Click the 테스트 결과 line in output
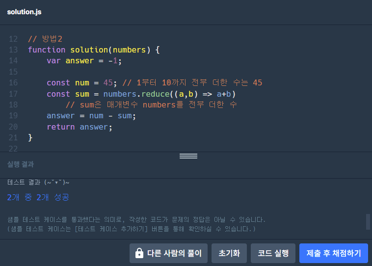 click(38, 182)
